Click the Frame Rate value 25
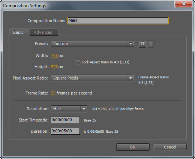 coord(53,93)
